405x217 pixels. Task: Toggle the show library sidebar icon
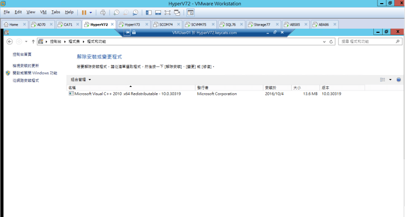click(x=148, y=12)
